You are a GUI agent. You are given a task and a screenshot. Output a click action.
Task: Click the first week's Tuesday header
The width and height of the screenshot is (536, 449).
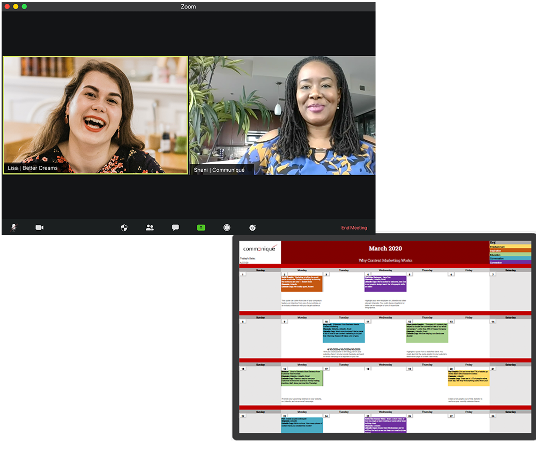pos(344,270)
